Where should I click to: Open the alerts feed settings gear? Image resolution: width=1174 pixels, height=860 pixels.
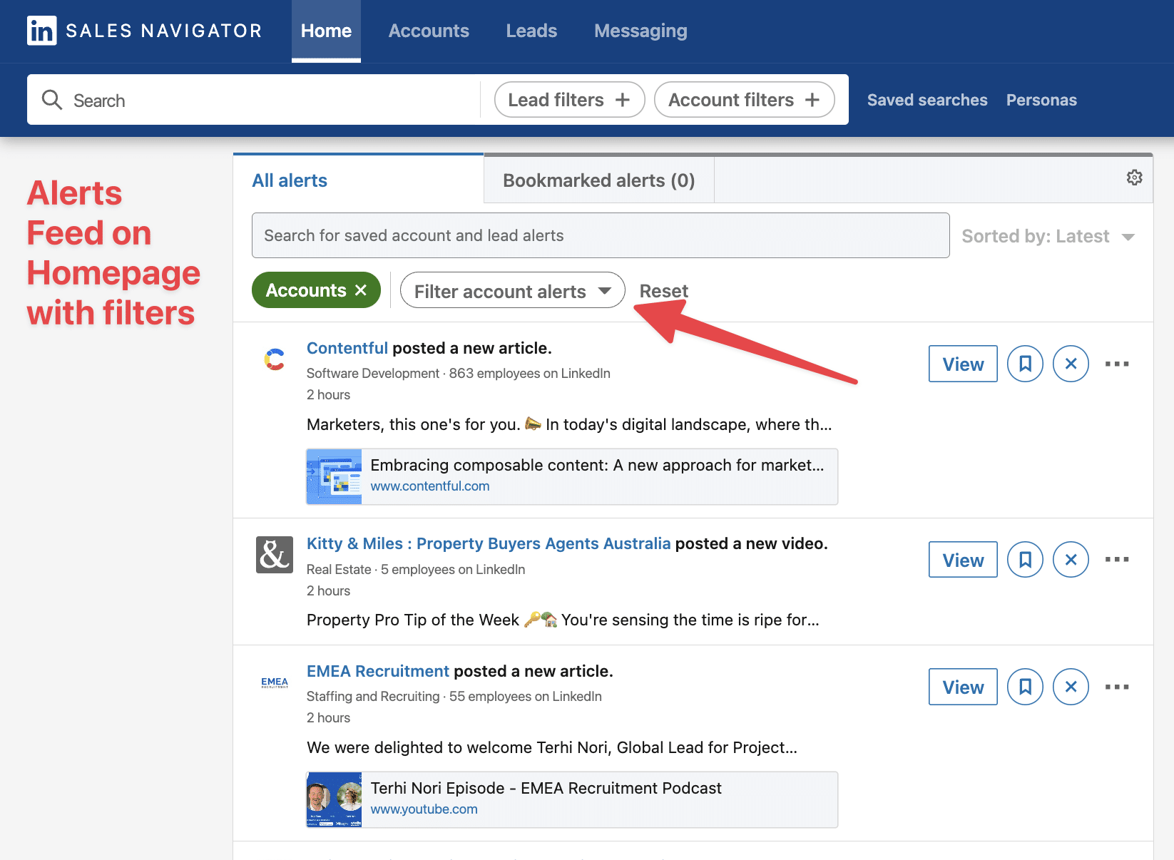click(x=1134, y=178)
